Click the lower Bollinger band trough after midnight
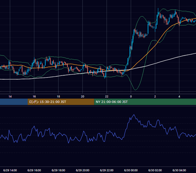Screen dimensions: 196x173 [x=135, y=90]
